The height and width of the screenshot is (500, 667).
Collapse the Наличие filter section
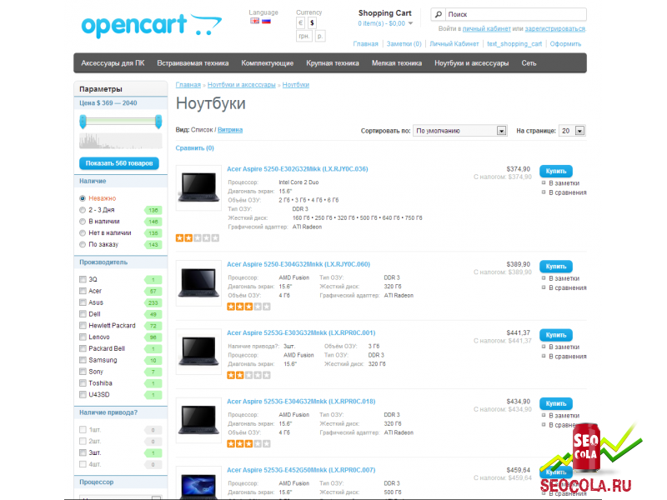(120, 181)
